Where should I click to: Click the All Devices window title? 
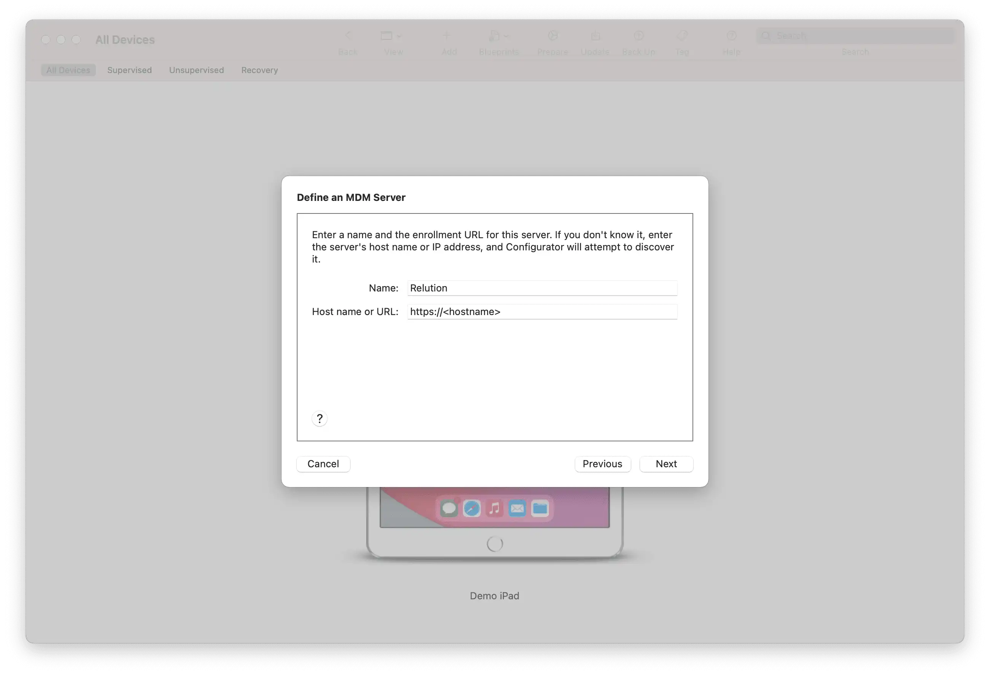pyautogui.click(x=125, y=40)
